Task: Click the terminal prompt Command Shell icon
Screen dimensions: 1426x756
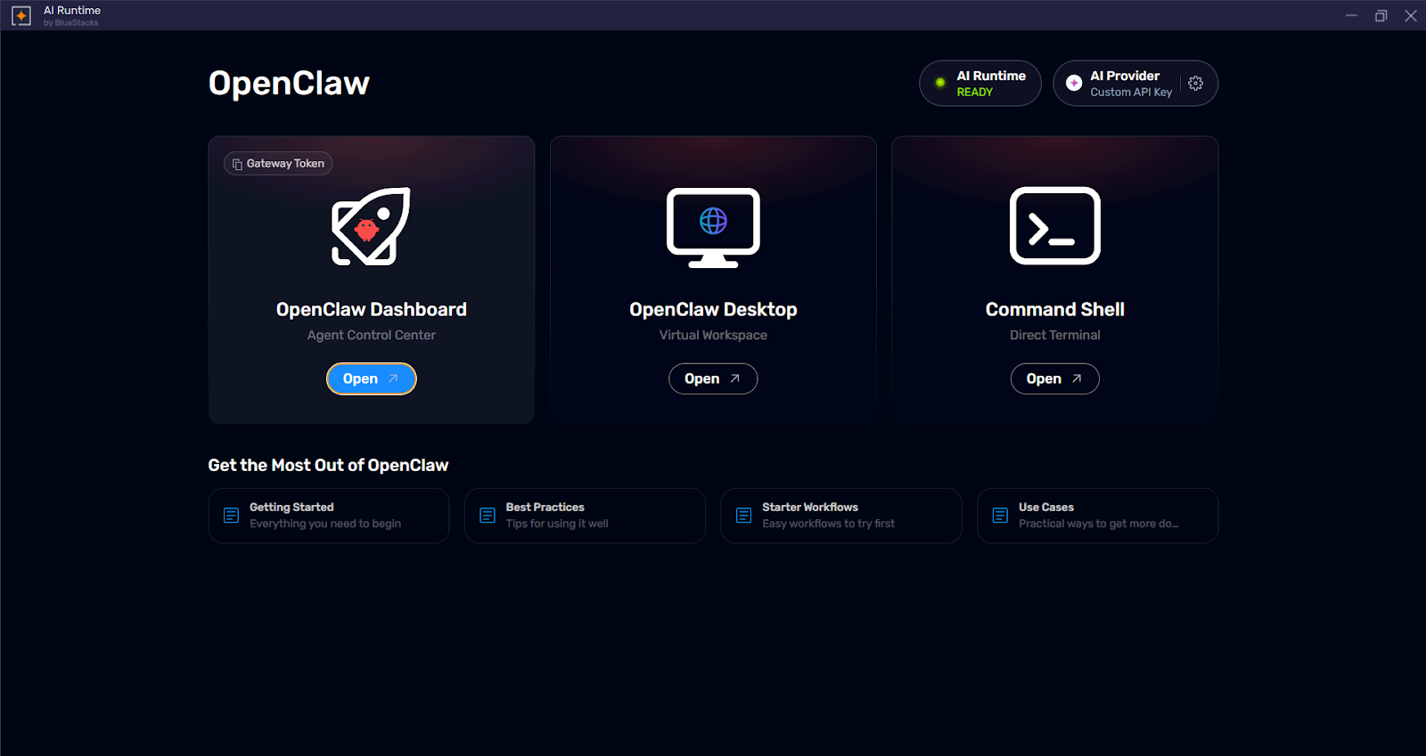Action: pos(1054,225)
